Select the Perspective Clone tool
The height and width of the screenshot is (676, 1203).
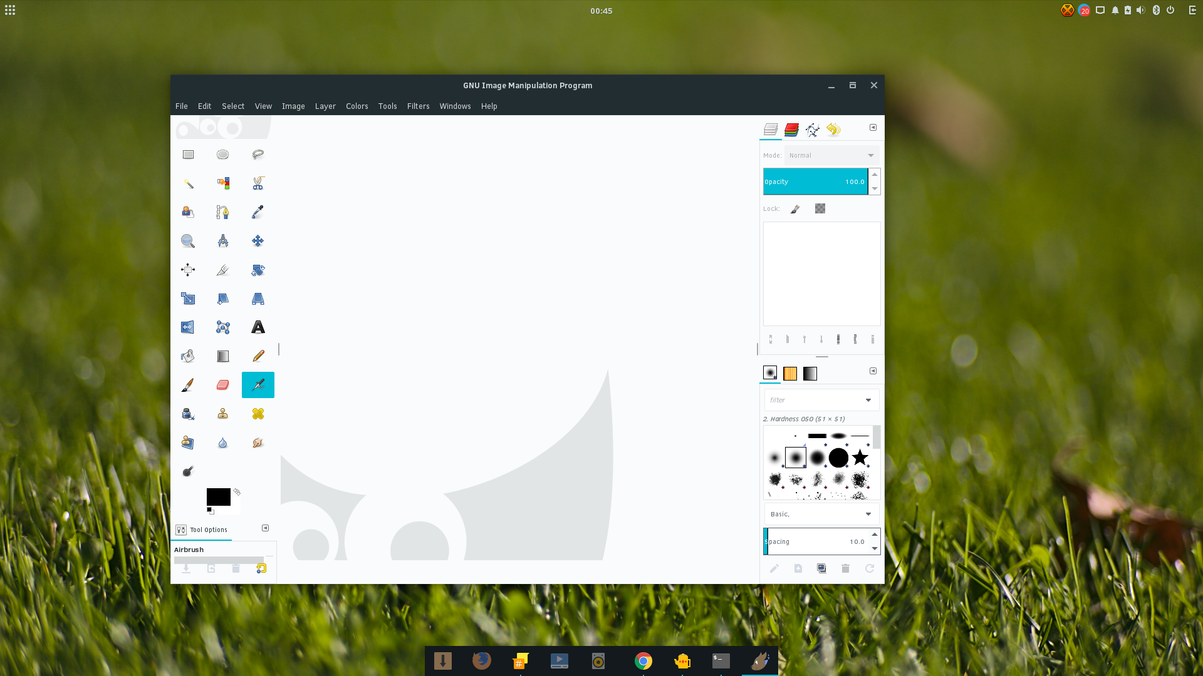coord(188,443)
